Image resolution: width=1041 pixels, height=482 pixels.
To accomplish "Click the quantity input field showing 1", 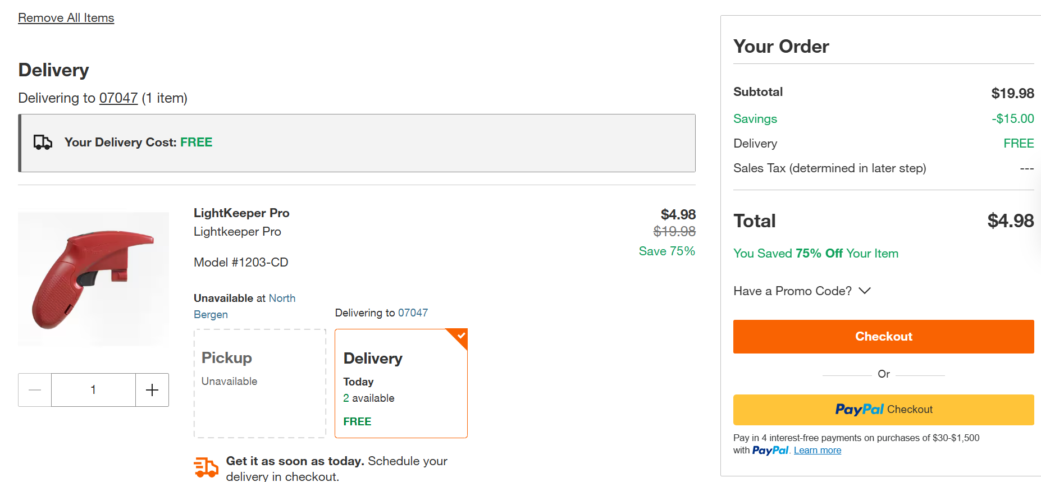I will [x=93, y=390].
